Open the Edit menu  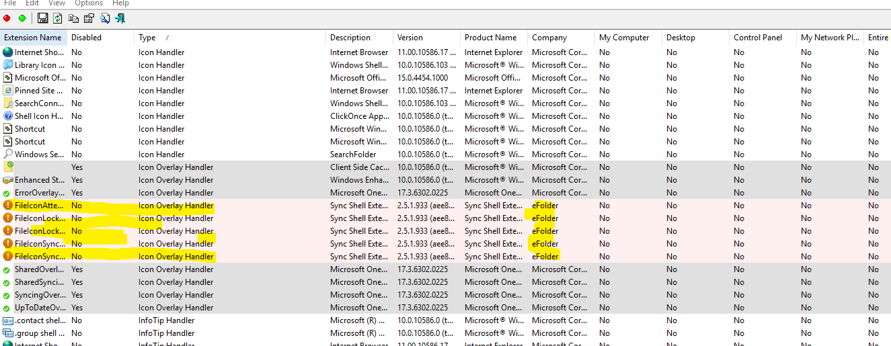point(32,3)
